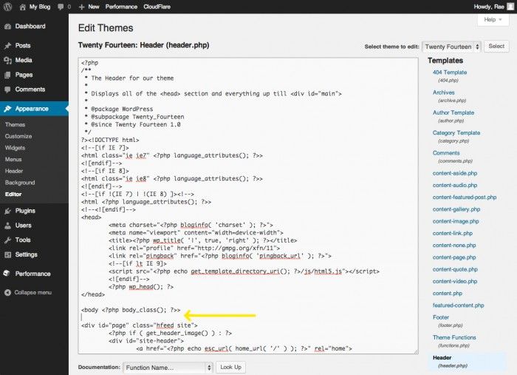The image size is (517, 375).
Task: Click the Appearance paintbrush icon
Action: tap(7, 109)
